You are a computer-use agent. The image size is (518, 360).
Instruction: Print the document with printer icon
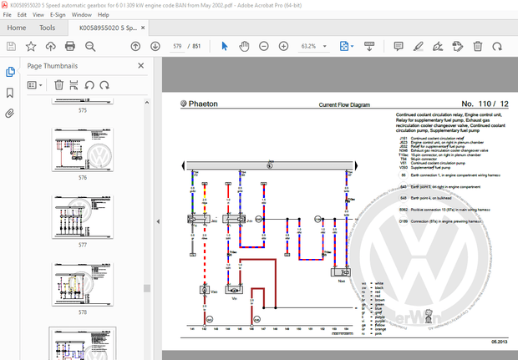tap(70, 46)
